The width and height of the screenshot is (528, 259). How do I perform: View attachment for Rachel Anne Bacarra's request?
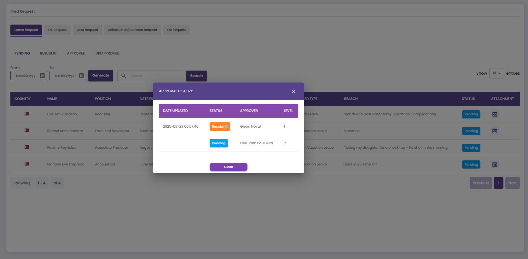click(x=495, y=131)
